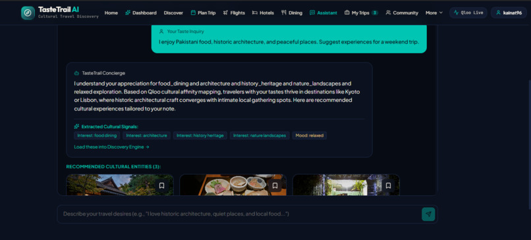Viewport: 531px width, 240px height.
Task: Click the Extracted Cultural Signals sparkle icon
Action: point(76,126)
